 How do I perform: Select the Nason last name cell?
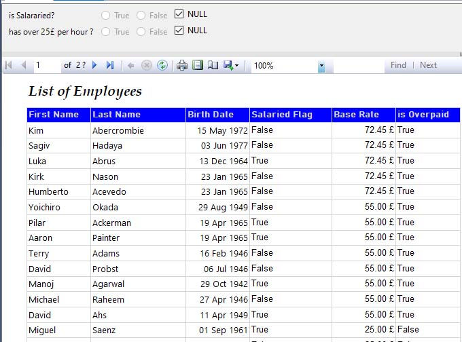coord(138,176)
